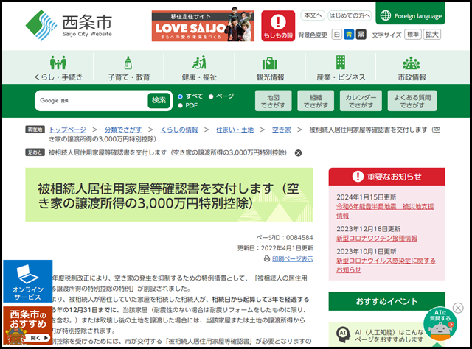
Task: Focus the Google search input field
Action: tap(91, 101)
